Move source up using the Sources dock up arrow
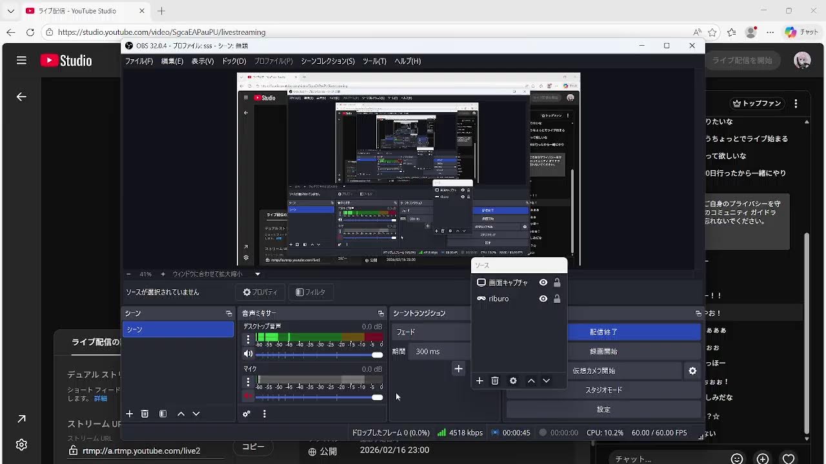The image size is (826, 464). tap(531, 381)
